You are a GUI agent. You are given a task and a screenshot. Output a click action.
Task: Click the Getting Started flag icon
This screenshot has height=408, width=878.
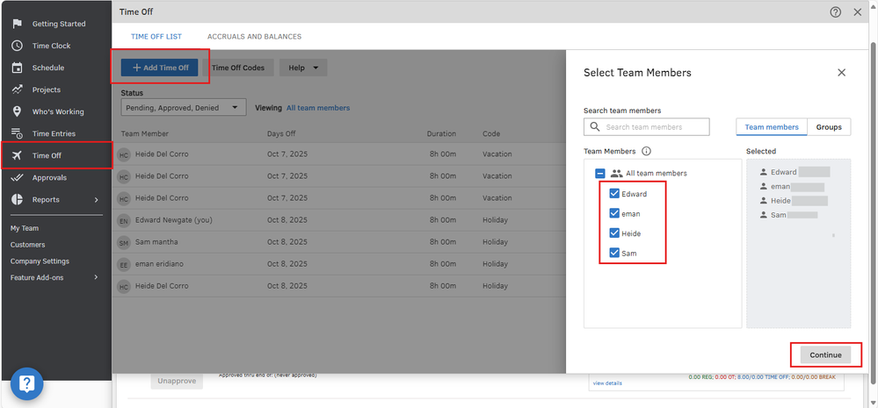pos(17,24)
